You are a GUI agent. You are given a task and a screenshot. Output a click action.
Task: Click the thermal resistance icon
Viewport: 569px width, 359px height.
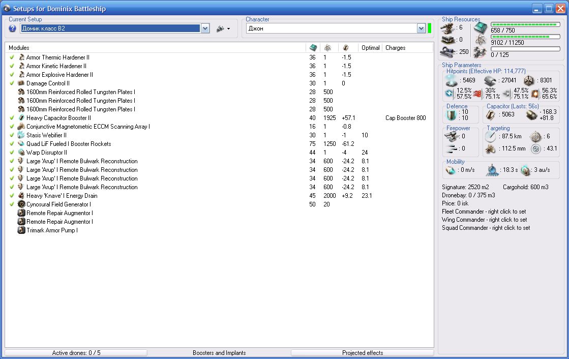pyautogui.click(x=478, y=94)
